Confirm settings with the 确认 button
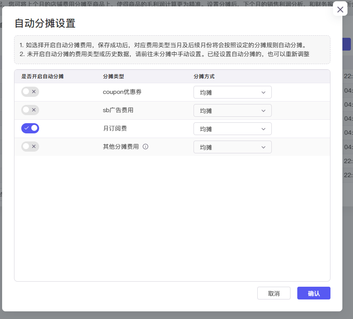The width and height of the screenshot is (353, 319). [313, 293]
